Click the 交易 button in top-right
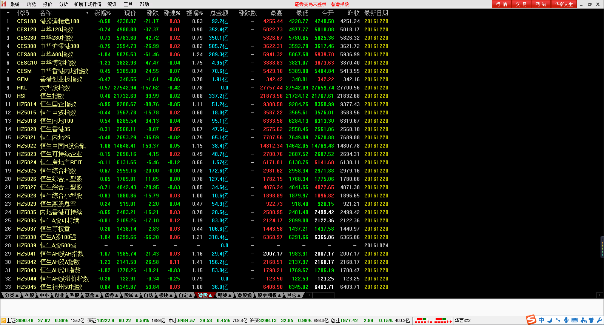Screen dimensions: 604x325 521,4
